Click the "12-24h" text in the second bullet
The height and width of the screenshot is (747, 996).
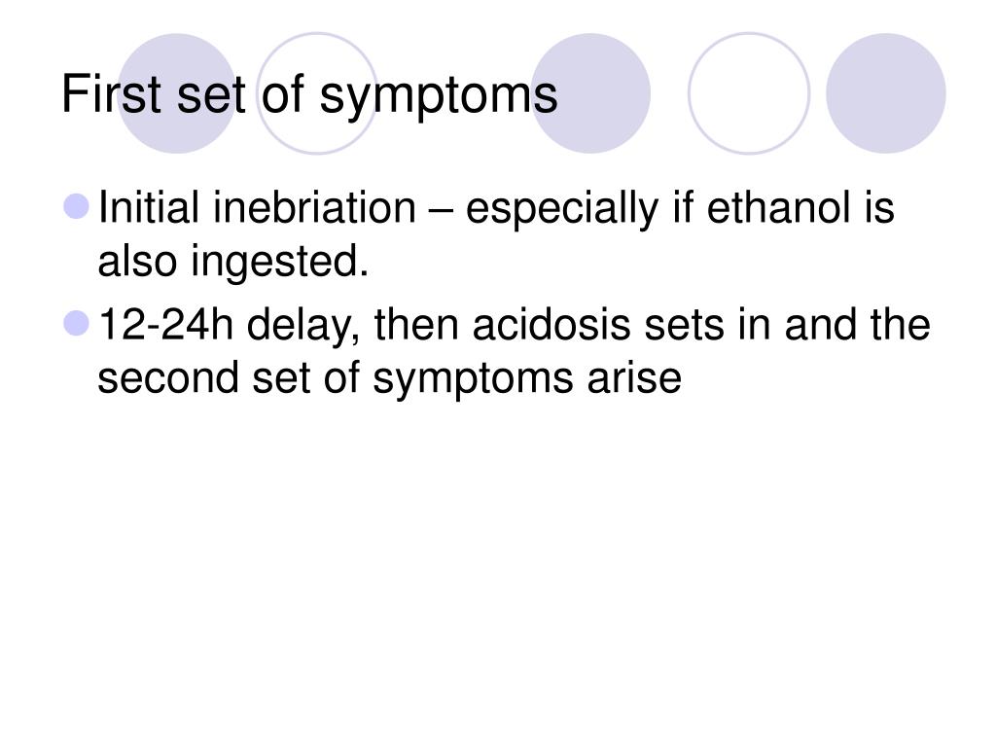[165, 324]
